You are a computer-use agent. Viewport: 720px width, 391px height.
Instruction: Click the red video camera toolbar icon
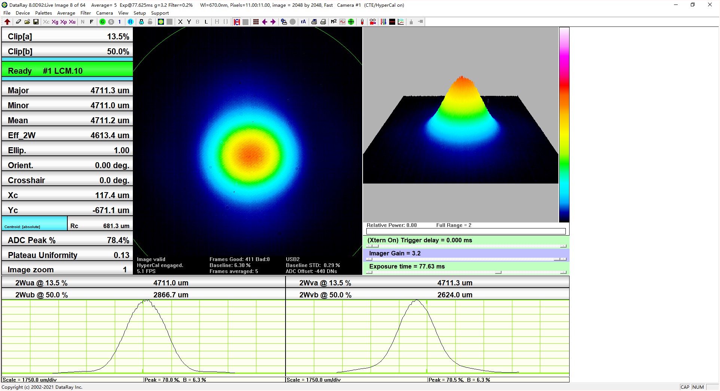(373, 22)
